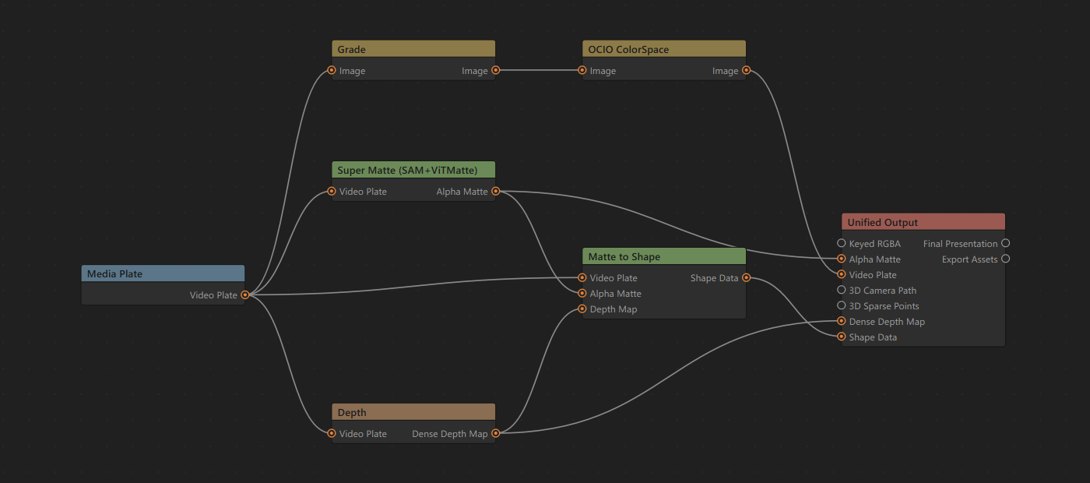
Task: Click Shape Data input port on Unified Output
Action: tap(842, 337)
